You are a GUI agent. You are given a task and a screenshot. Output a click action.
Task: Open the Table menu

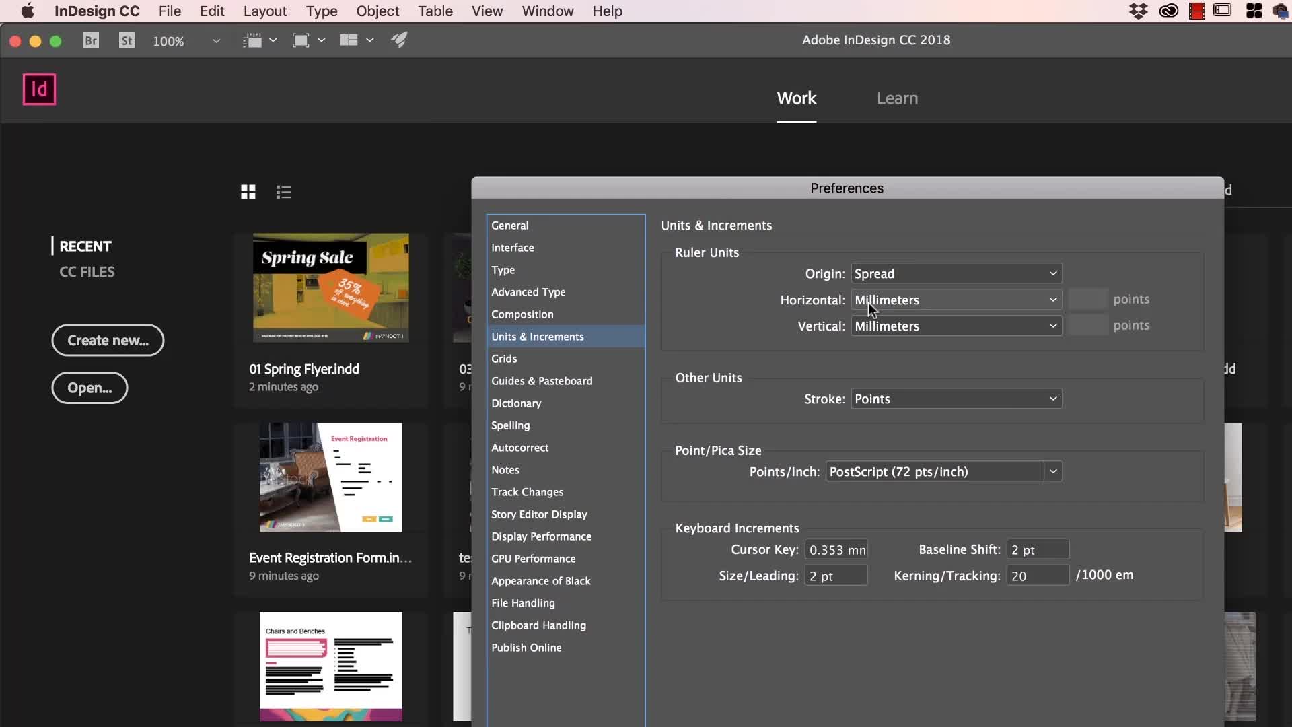click(435, 11)
